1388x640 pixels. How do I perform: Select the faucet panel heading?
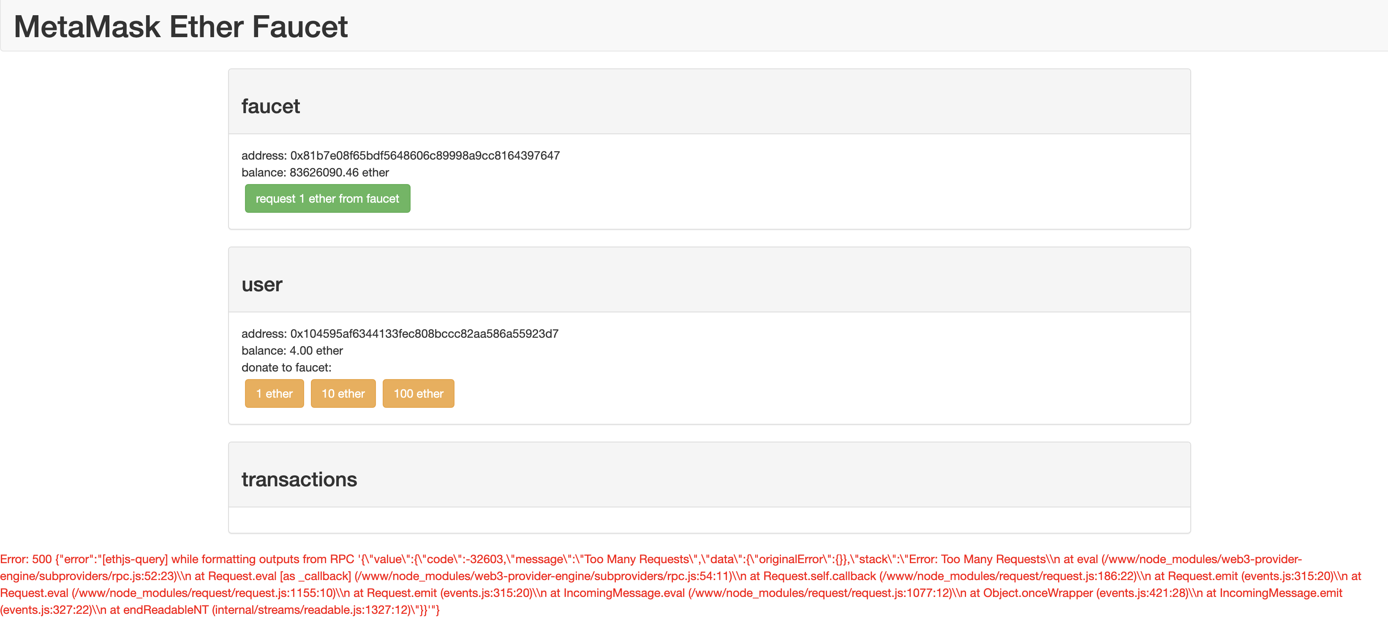(270, 107)
